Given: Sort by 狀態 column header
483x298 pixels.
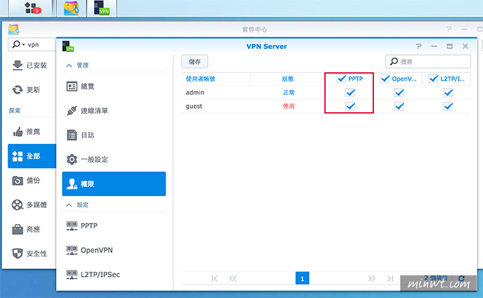Looking at the screenshot, I should point(288,79).
